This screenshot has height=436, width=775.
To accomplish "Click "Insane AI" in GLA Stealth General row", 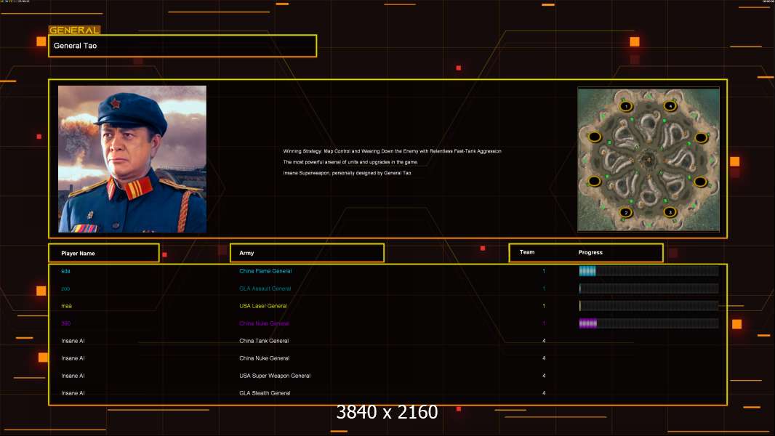I will pos(73,394).
